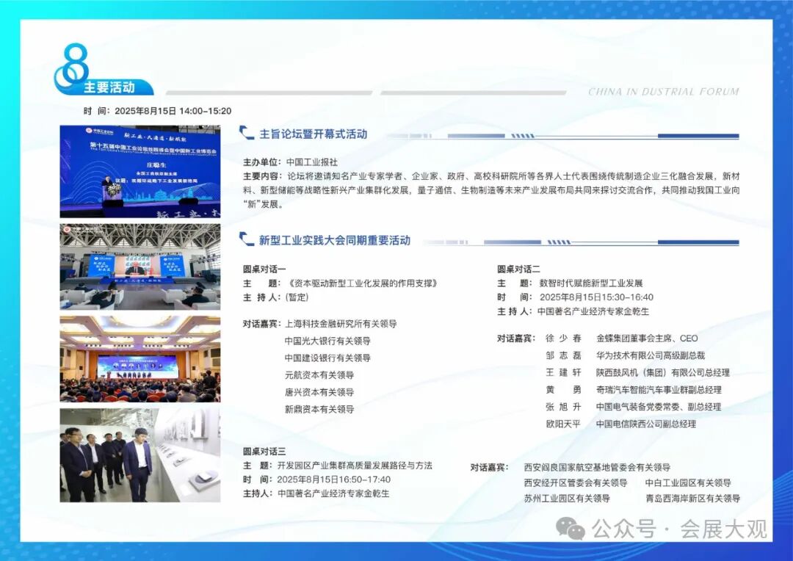Click the arrow icon beside 新型工业实践大会同期重要活动
The image size is (793, 561).
coord(247,239)
